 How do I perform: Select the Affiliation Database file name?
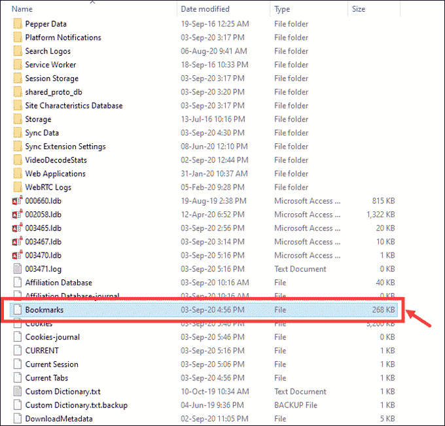(x=59, y=283)
